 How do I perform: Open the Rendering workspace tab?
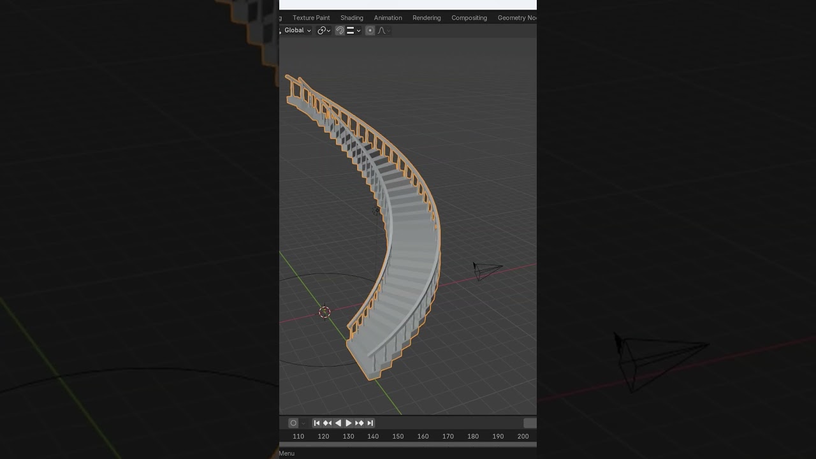tap(426, 18)
